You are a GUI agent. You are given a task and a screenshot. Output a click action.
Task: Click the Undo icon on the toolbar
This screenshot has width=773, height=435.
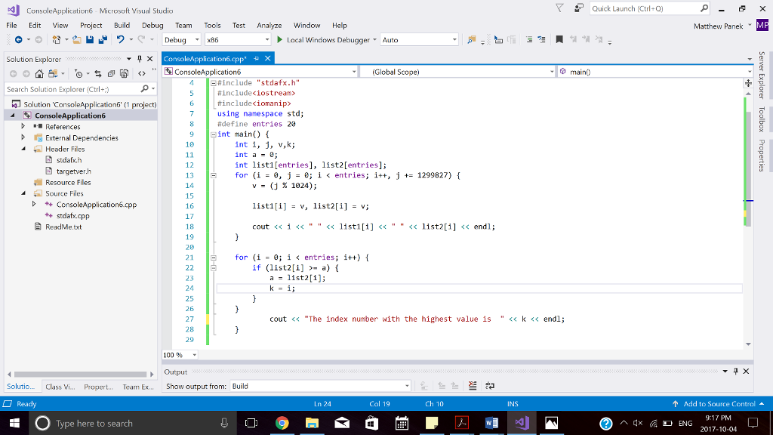[x=121, y=39]
